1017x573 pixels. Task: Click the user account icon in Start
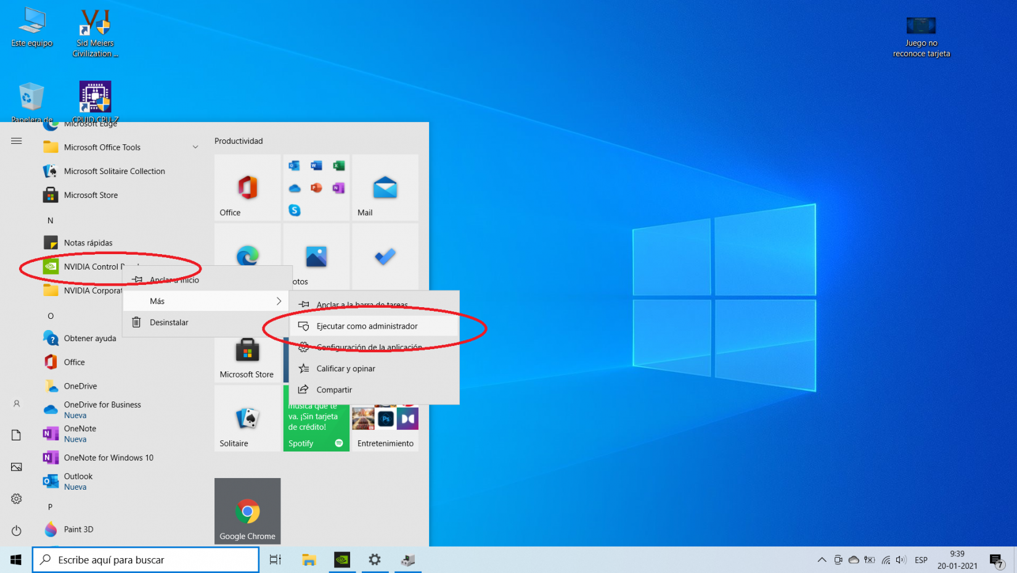[17, 404]
